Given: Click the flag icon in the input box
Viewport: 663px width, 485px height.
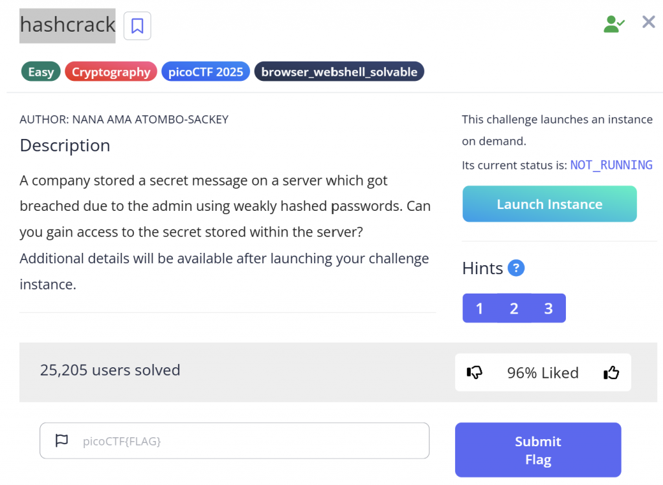Looking at the screenshot, I should pyautogui.click(x=62, y=440).
